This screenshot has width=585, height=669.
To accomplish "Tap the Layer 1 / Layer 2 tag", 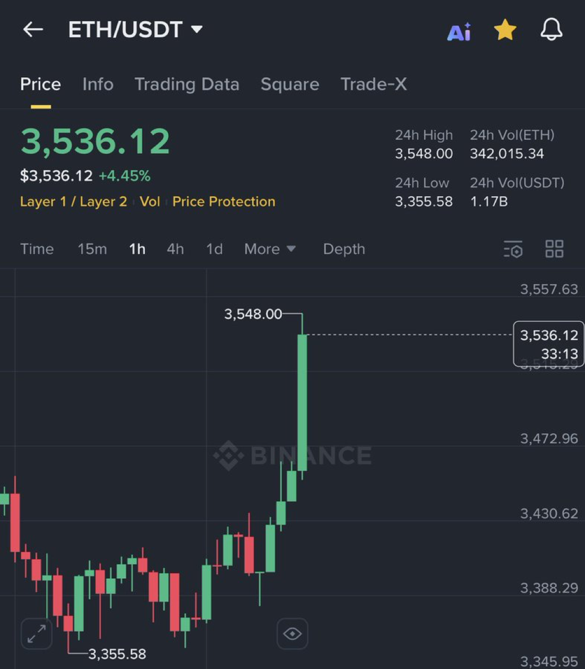I will (73, 202).
